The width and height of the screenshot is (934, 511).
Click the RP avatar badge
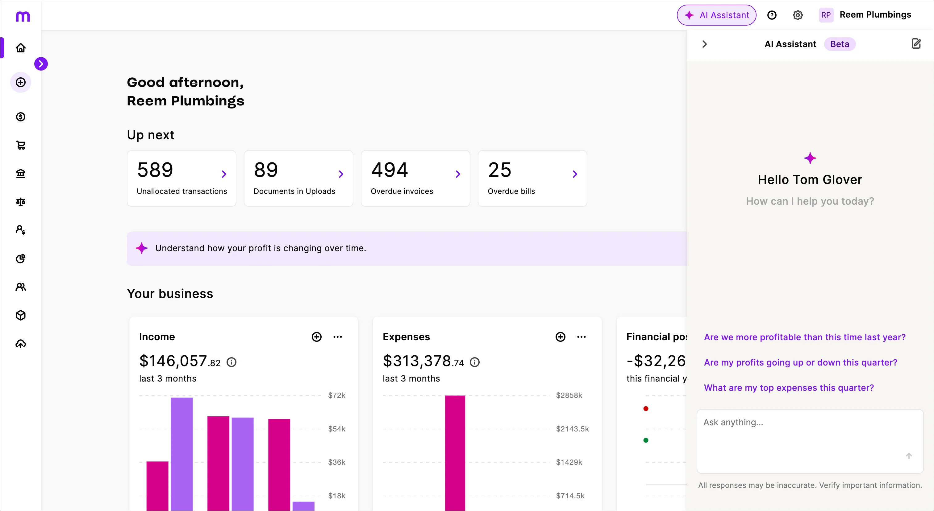tap(826, 15)
